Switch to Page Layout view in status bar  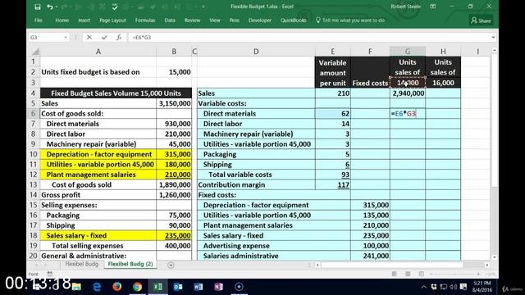(408, 274)
